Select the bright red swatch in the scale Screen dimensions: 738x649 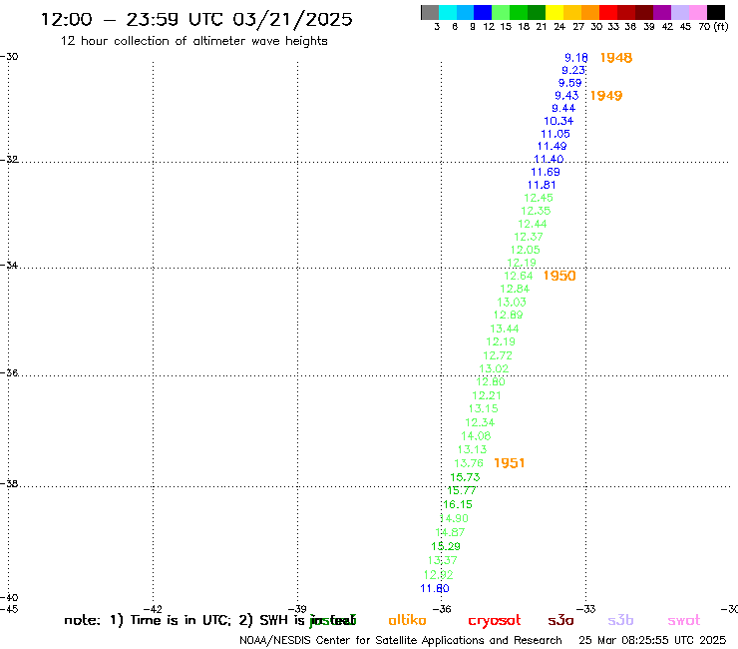pyautogui.click(x=608, y=13)
